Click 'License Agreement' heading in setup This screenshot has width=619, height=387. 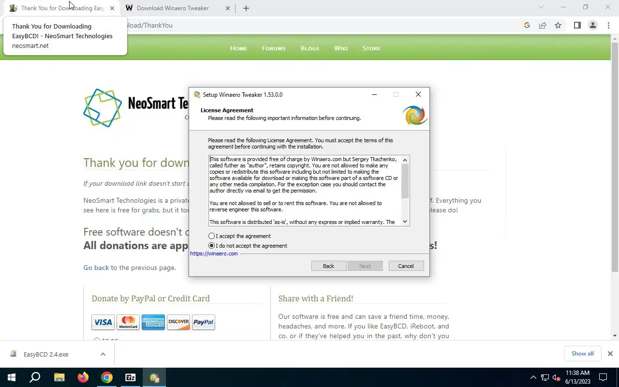[227, 110]
